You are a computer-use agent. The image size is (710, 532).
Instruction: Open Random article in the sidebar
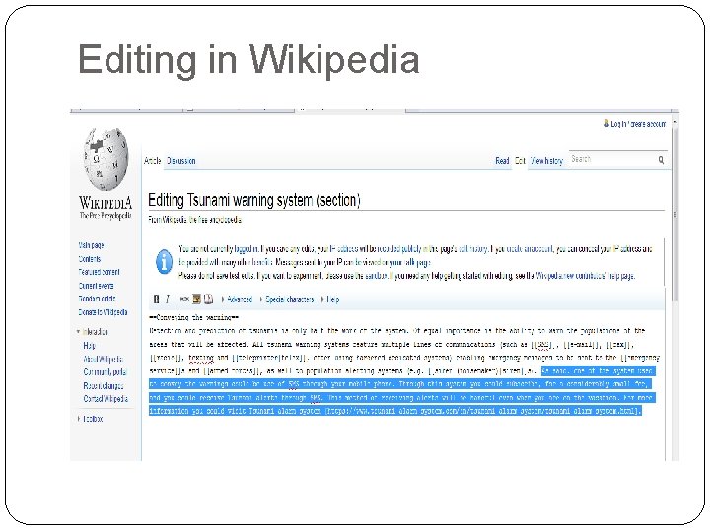[x=97, y=299]
